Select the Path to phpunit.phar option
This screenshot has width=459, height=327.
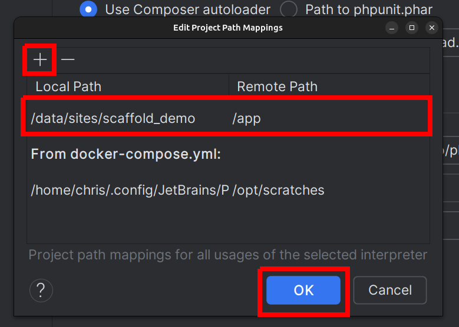pyautogui.click(x=289, y=9)
